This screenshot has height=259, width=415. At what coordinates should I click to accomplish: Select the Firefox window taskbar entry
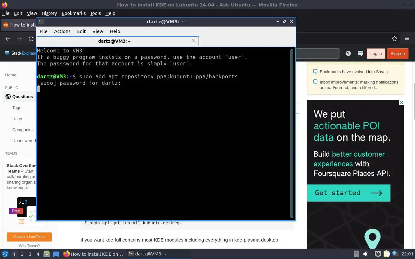click(93, 254)
